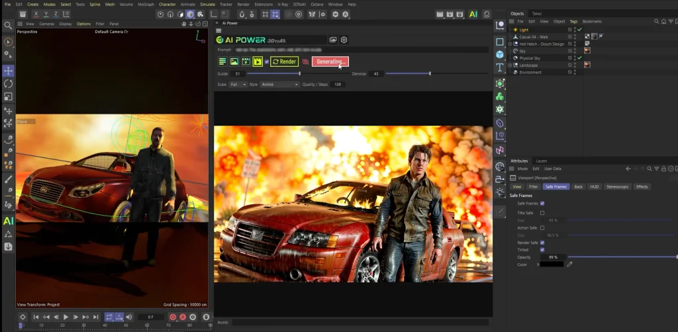Expand the Landscape object tree node
The image size is (678, 332).
click(510, 65)
